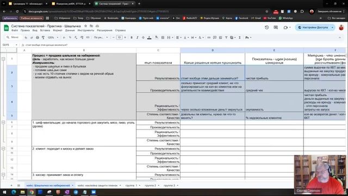Select the Paint format tool
348x196 pixels.
pos(43,38)
